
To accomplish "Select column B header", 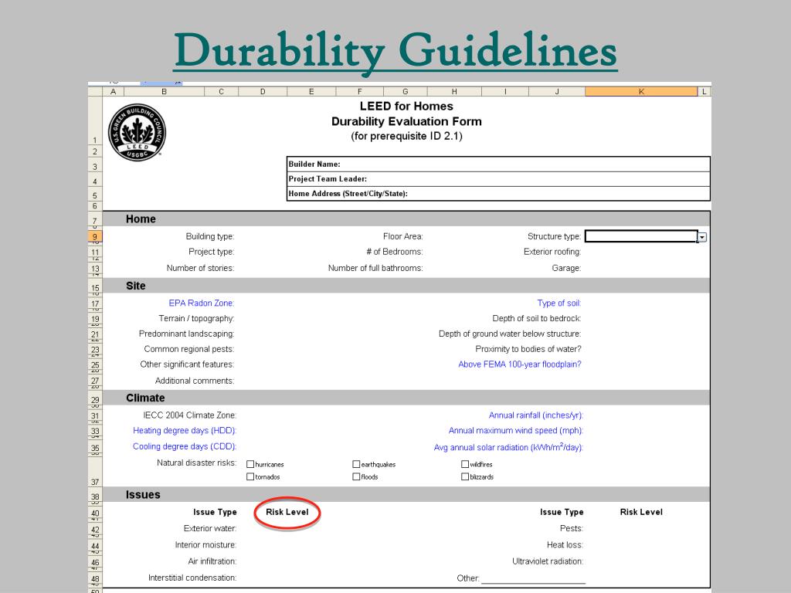I will pos(164,91).
